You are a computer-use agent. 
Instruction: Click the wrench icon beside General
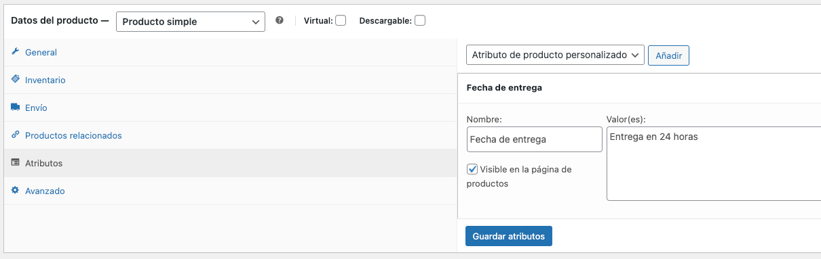point(15,52)
